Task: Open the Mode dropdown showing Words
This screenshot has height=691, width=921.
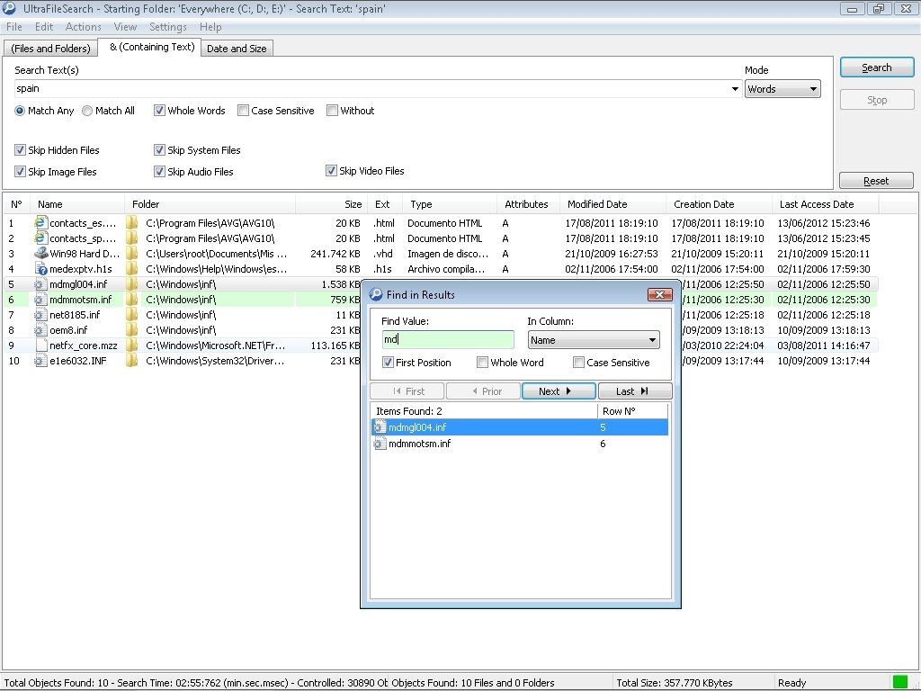Action: coord(782,89)
